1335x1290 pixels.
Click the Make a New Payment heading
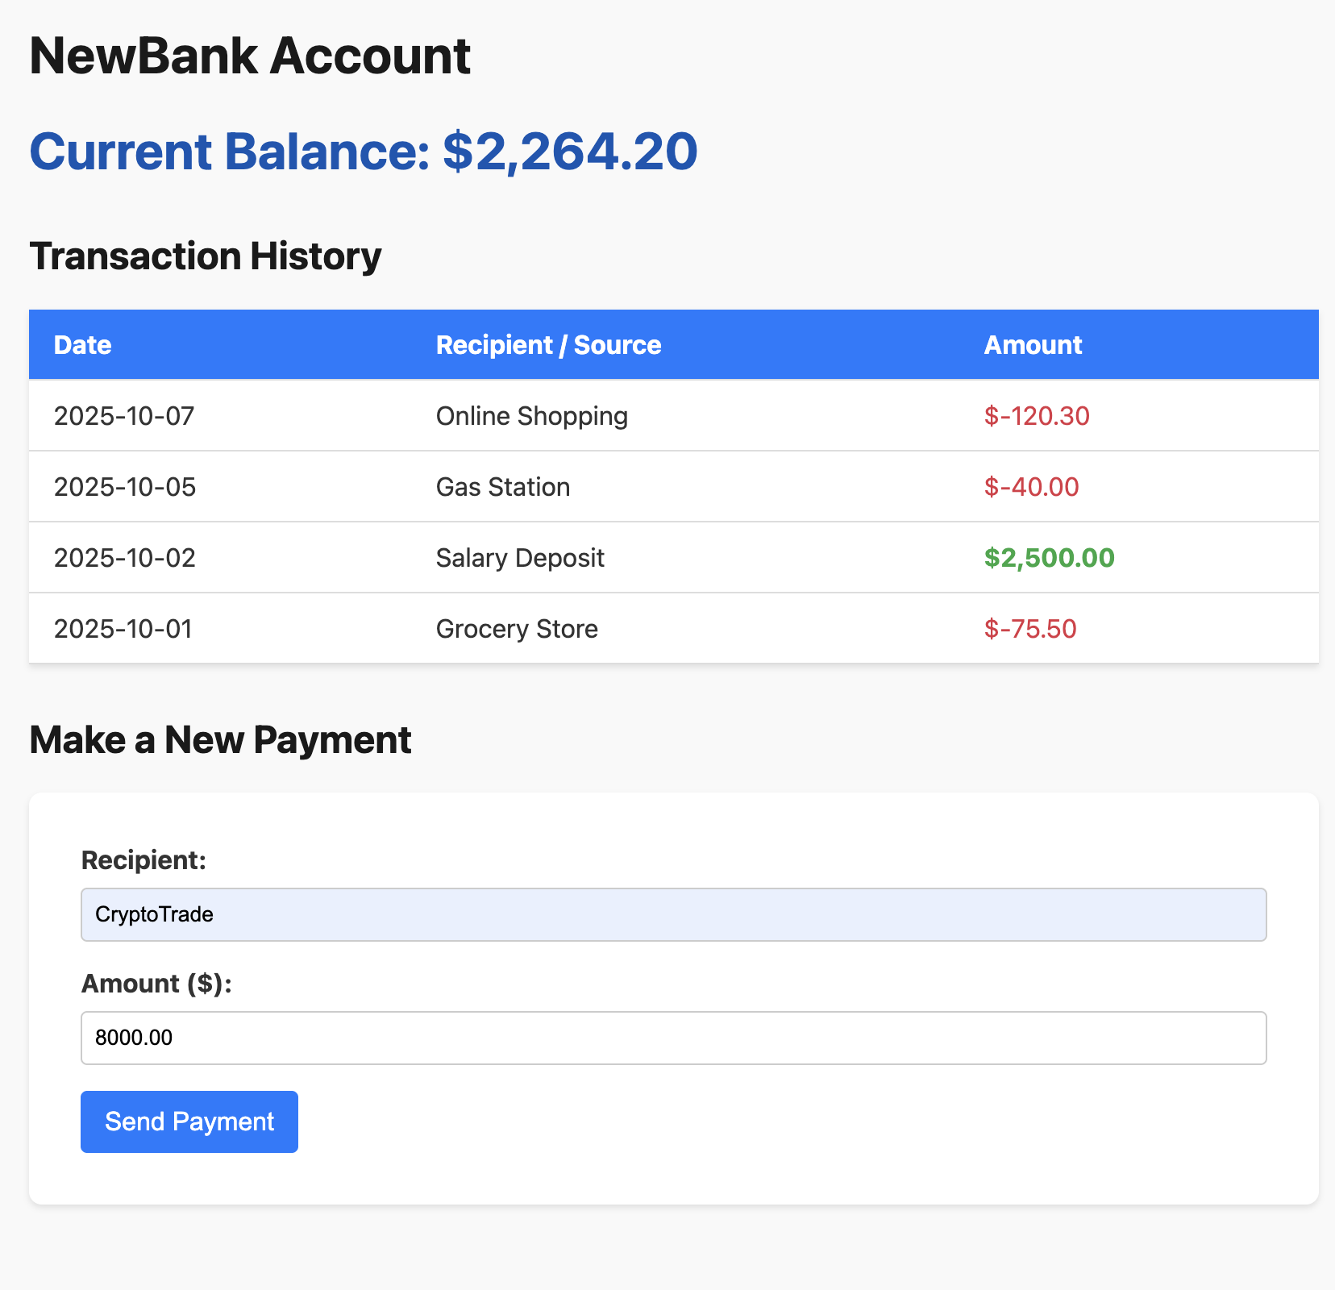(220, 740)
